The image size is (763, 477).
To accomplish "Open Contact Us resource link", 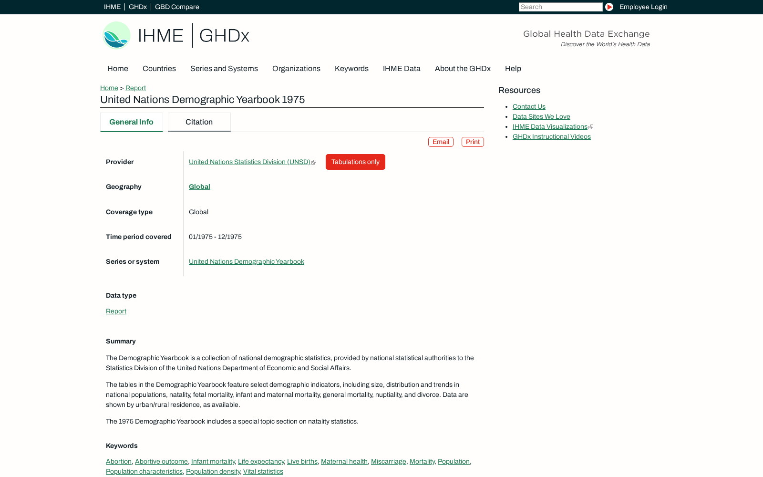I will [x=529, y=107].
